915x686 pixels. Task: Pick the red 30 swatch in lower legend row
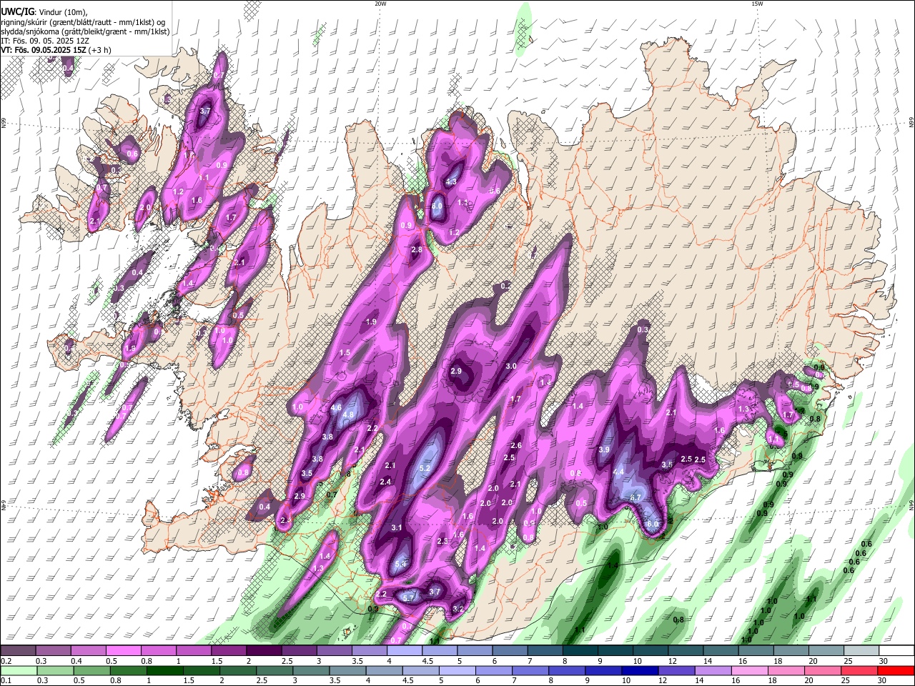point(896,670)
